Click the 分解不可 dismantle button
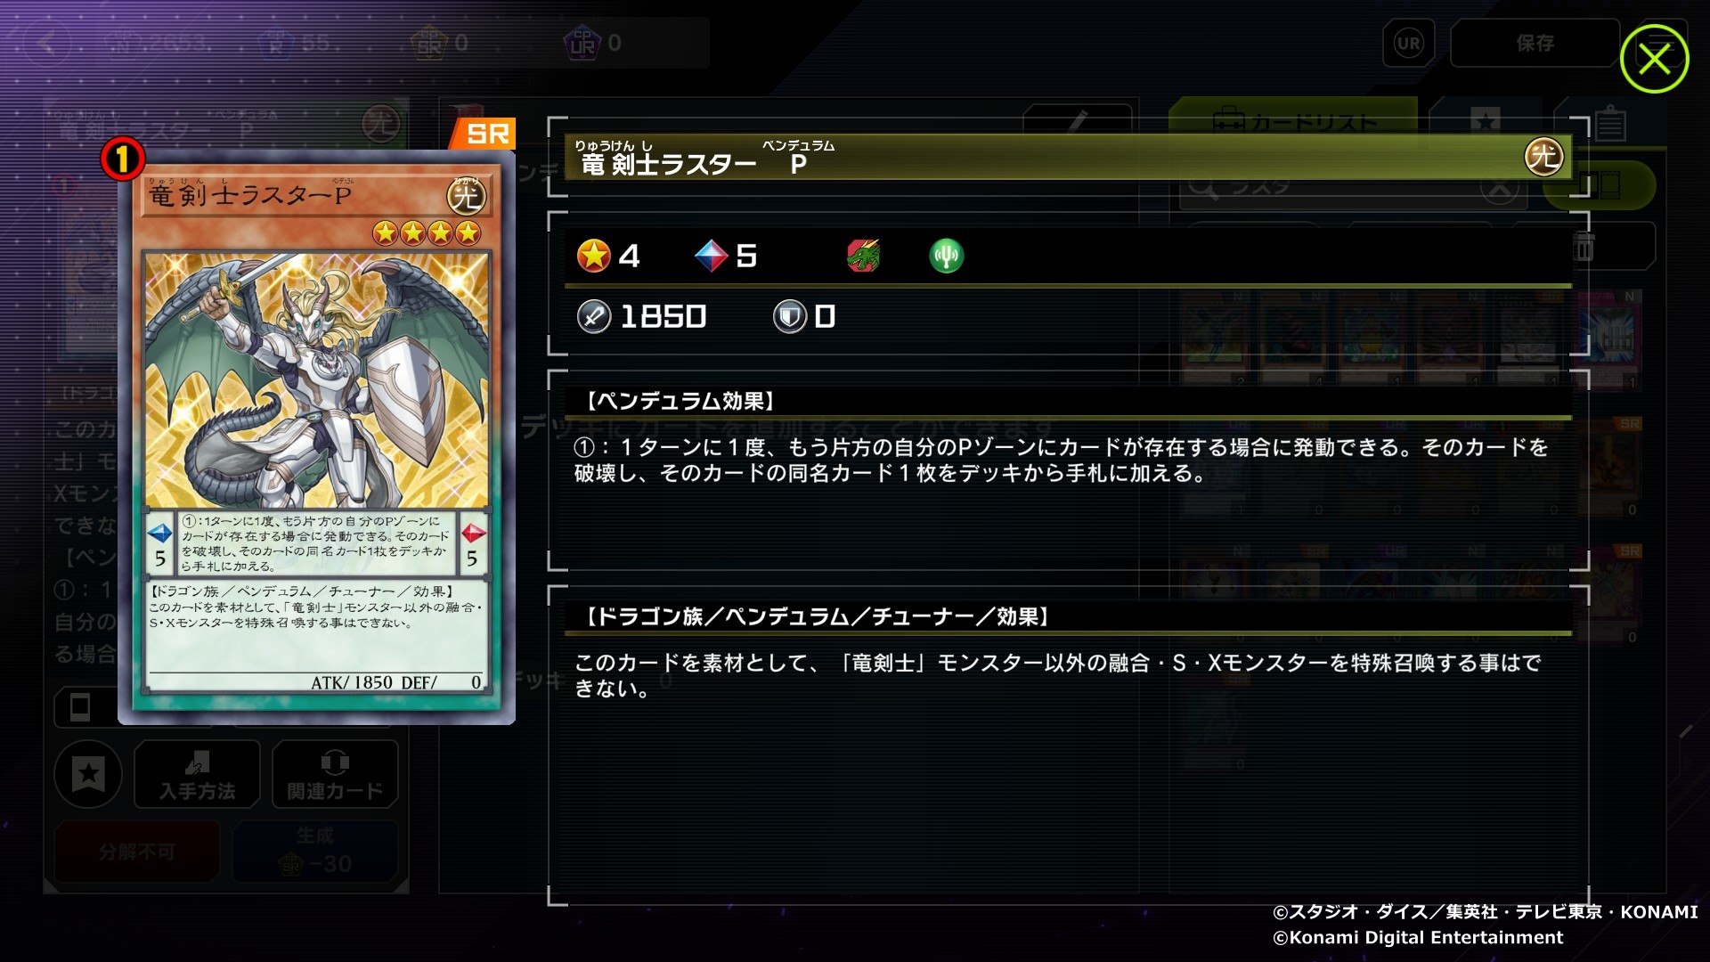The image size is (1710, 962). pos(137,852)
